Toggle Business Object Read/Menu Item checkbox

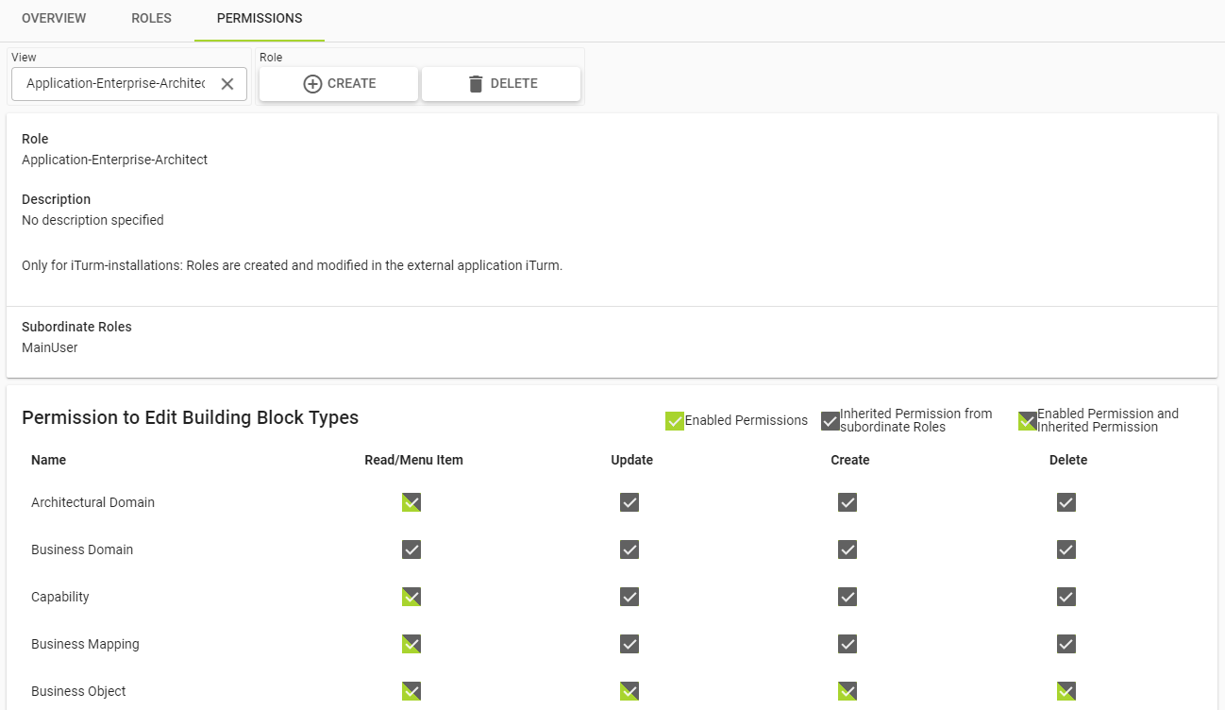coord(411,691)
